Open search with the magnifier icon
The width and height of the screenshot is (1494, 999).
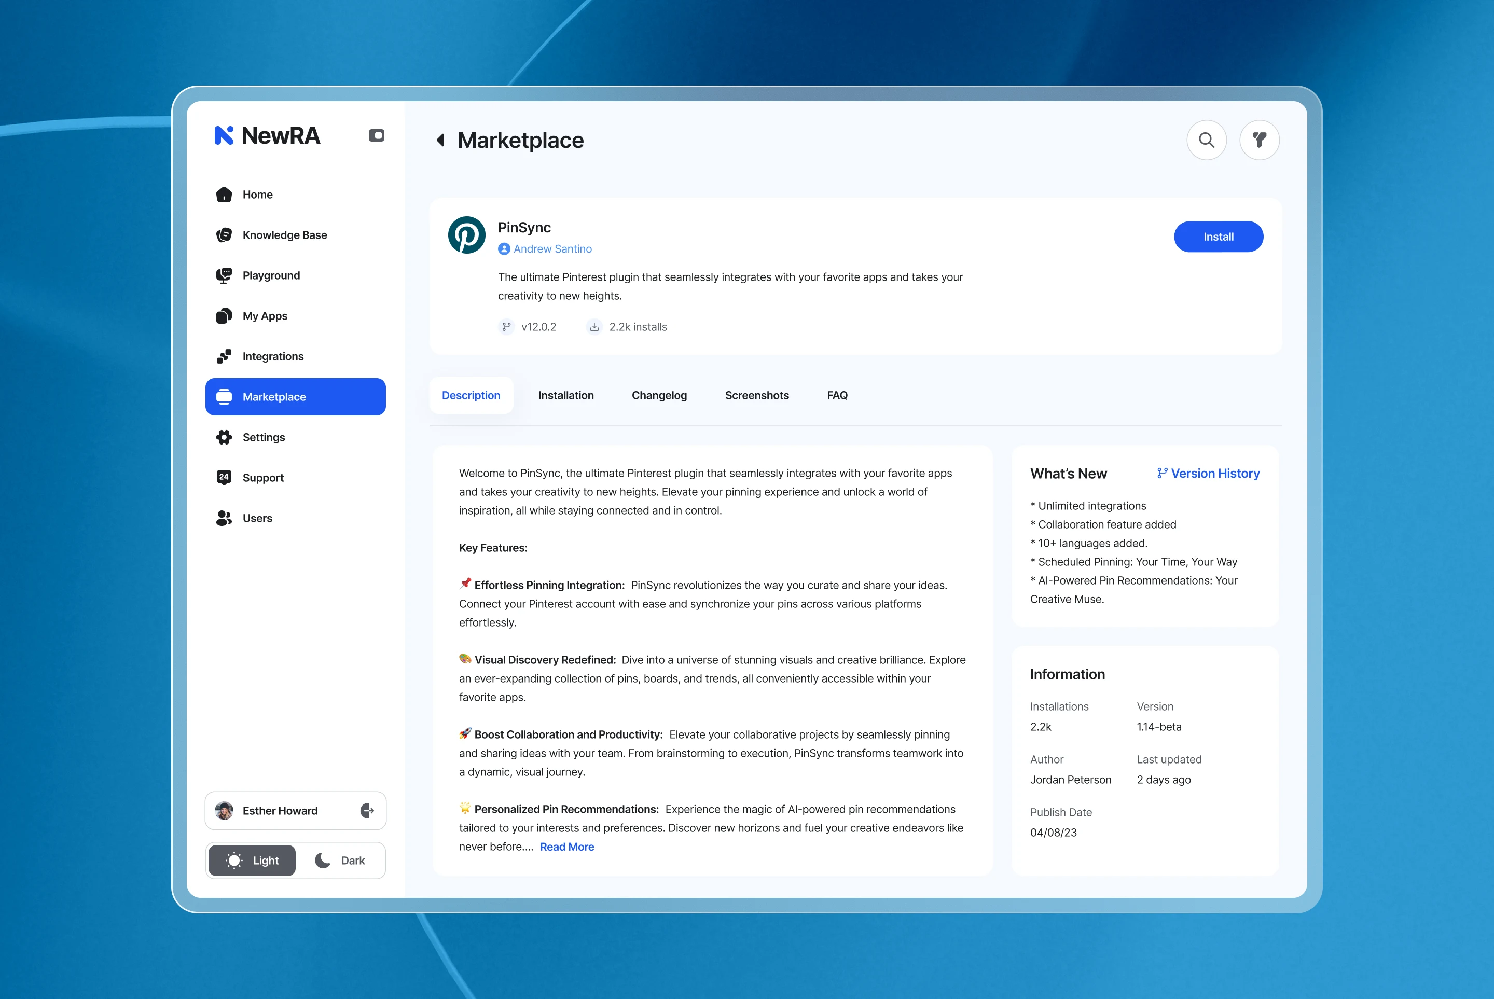[x=1207, y=140]
